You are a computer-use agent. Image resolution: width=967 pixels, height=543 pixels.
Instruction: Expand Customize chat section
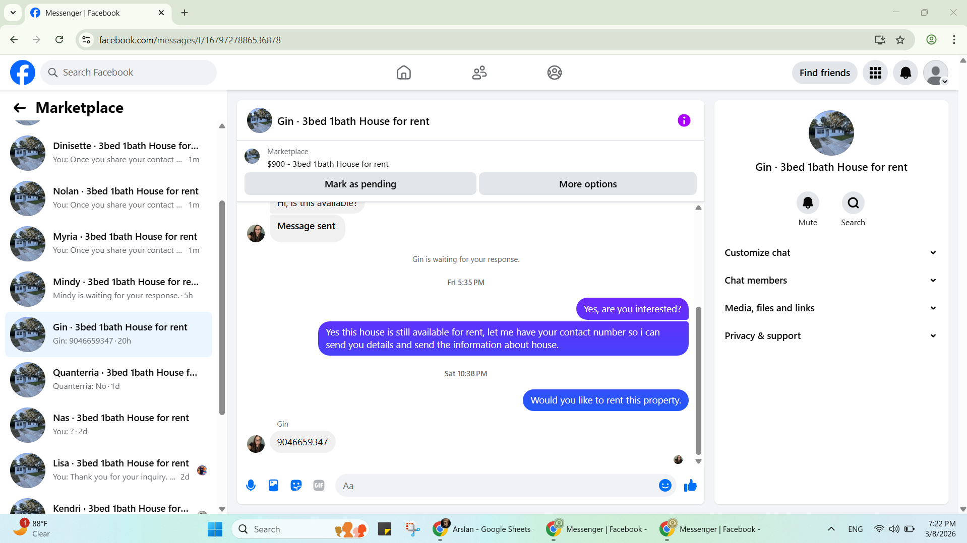[x=831, y=253]
